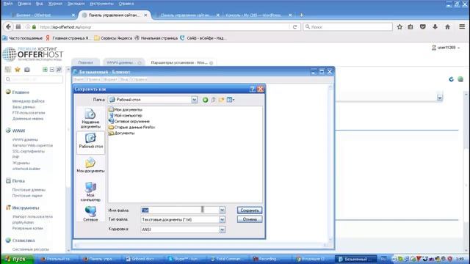
Task: Open the user11269 account dropdown
Action: tap(446, 48)
